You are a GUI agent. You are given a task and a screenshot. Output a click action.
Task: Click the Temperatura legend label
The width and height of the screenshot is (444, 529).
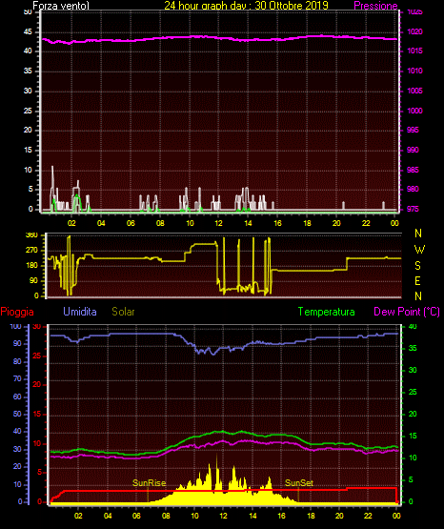[327, 312]
